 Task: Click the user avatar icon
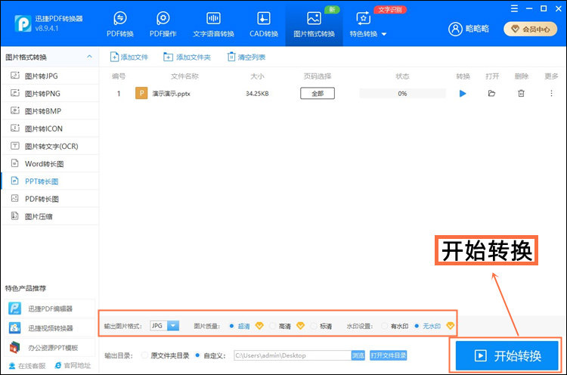click(x=455, y=29)
